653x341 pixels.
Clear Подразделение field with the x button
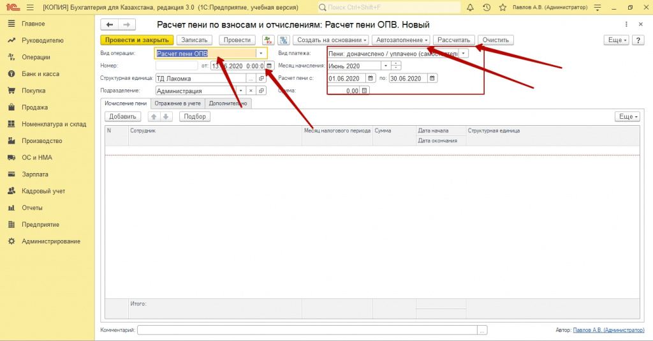pos(251,91)
